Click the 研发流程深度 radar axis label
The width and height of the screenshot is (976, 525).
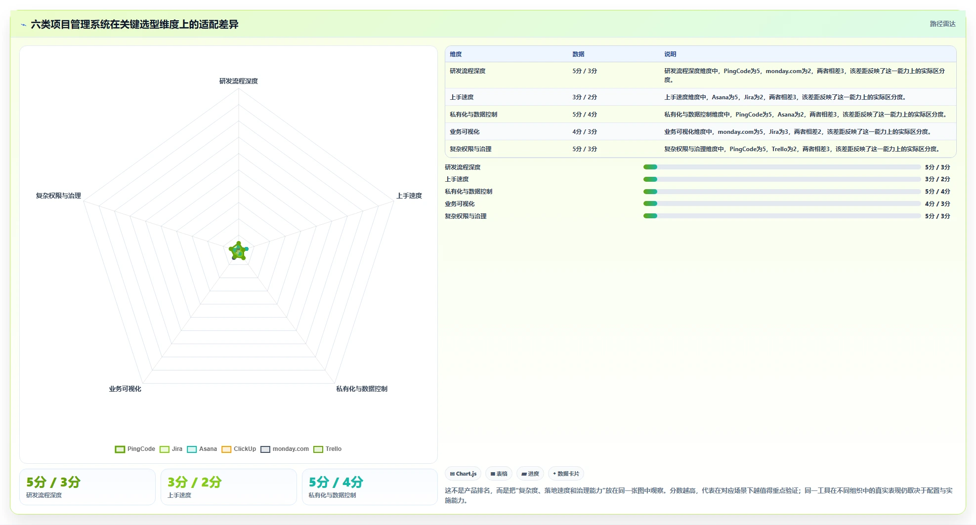(239, 81)
